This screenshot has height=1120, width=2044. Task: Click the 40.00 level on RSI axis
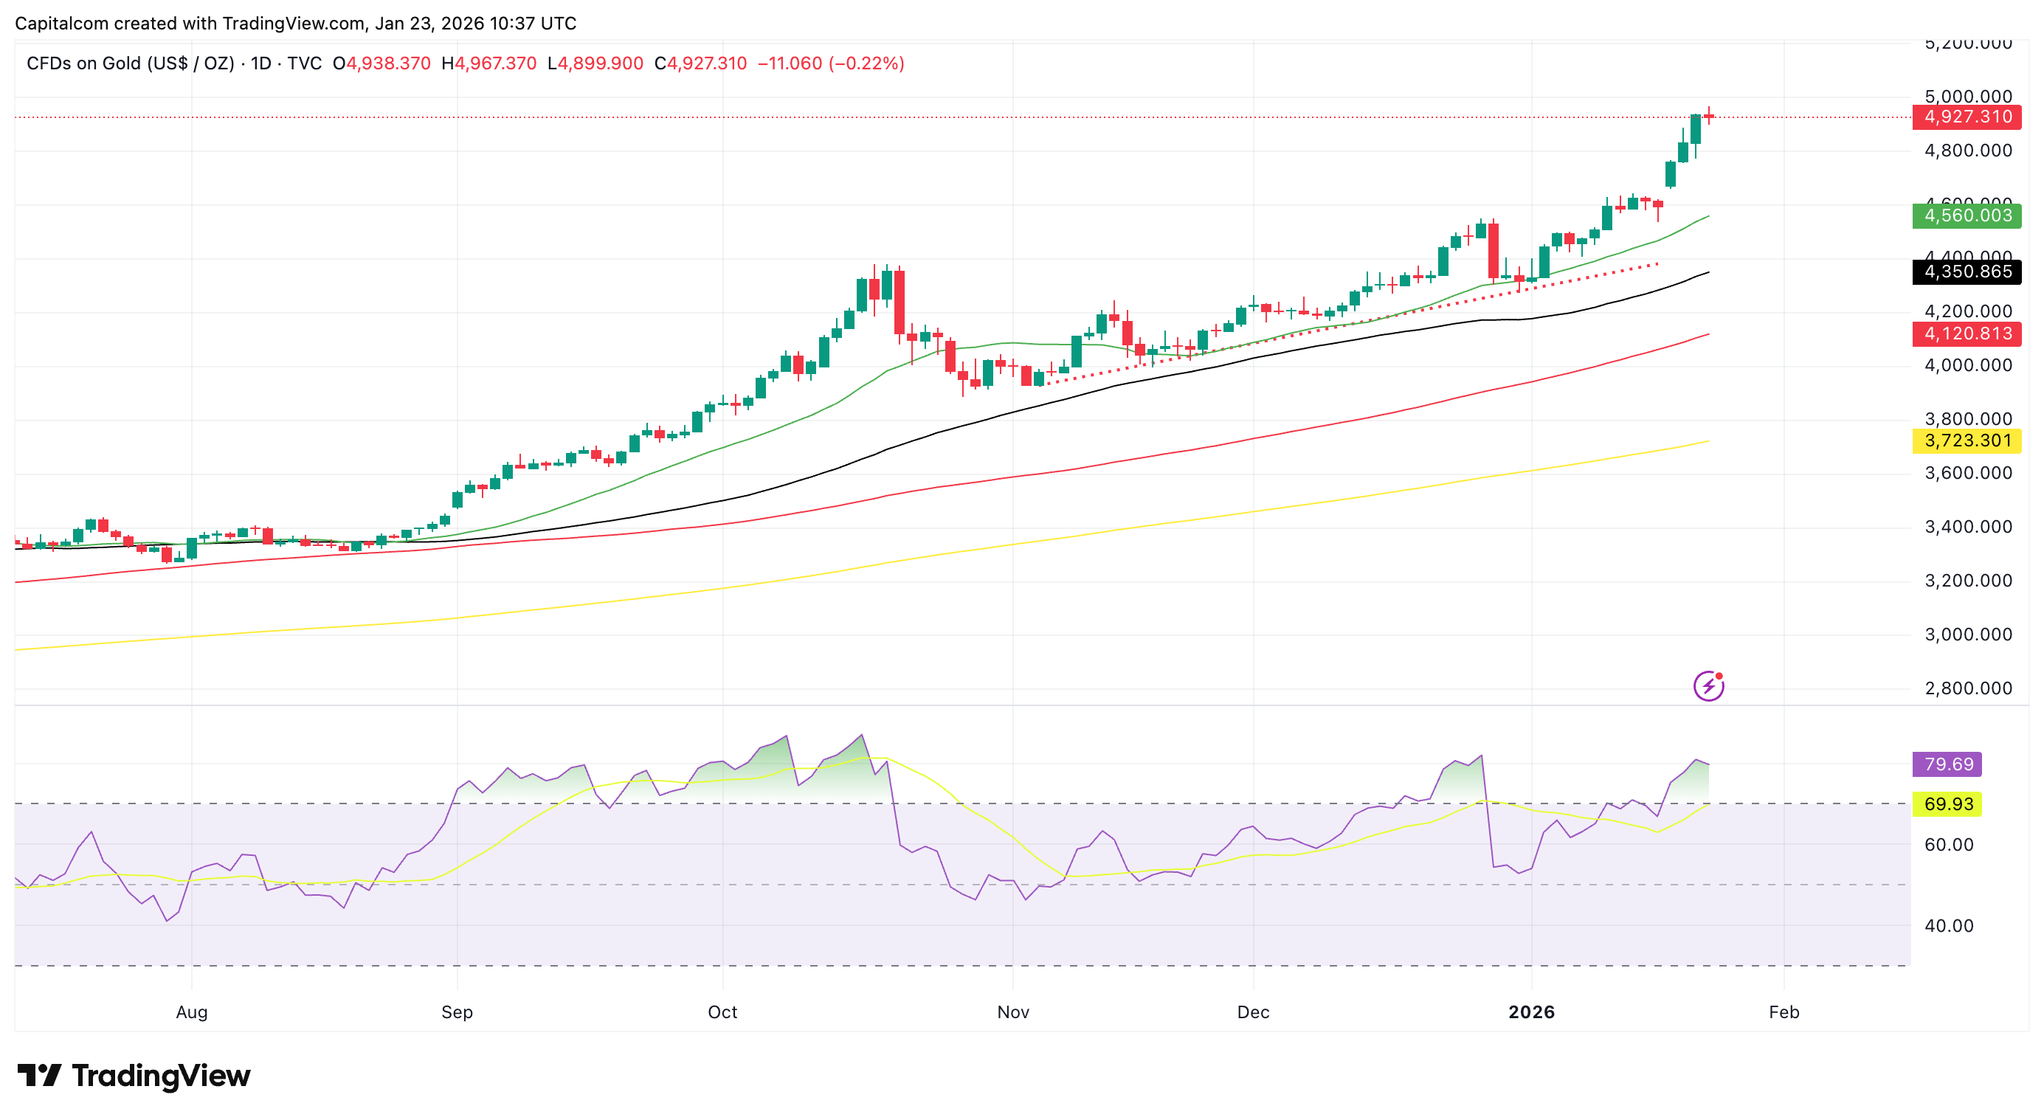click(1949, 926)
